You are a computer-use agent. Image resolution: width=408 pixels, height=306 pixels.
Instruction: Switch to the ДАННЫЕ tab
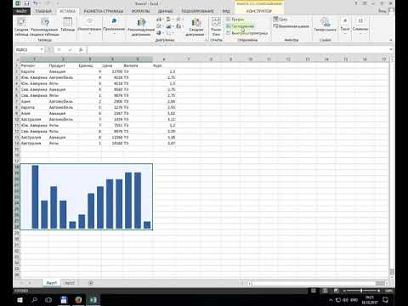[166, 11]
